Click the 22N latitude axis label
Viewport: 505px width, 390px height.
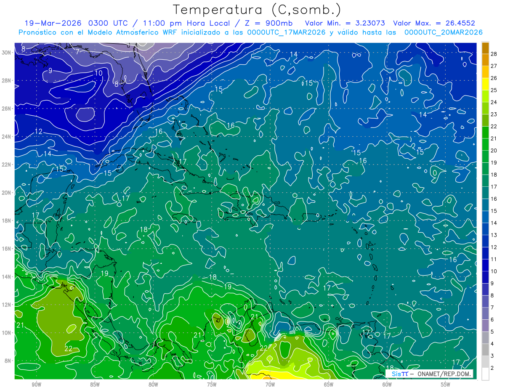(x=7, y=164)
